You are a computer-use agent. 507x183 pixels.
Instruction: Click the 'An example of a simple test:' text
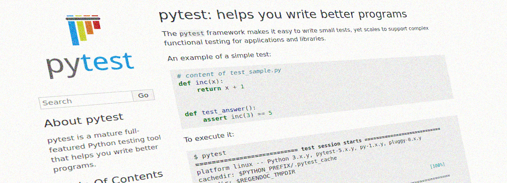point(219,57)
